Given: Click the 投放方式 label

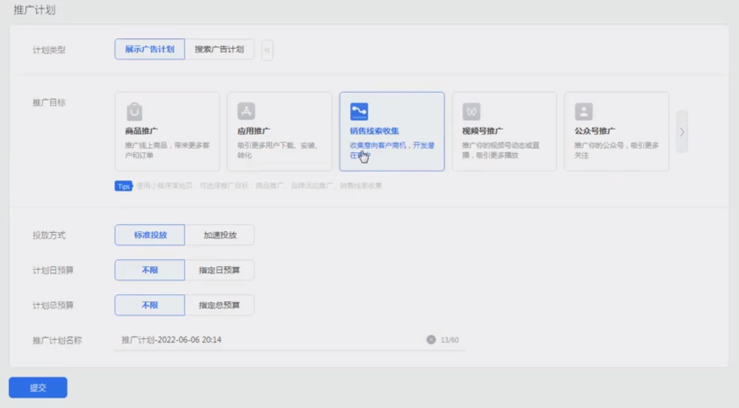Looking at the screenshot, I should click(49, 236).
